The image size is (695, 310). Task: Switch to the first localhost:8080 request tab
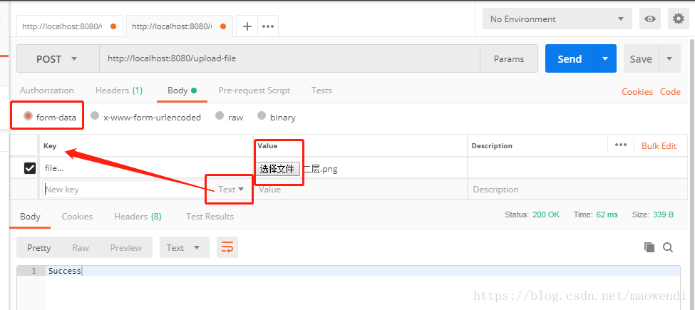click(70, 26)
